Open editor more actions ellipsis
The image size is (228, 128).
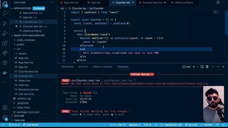click(x=223, y=2)
